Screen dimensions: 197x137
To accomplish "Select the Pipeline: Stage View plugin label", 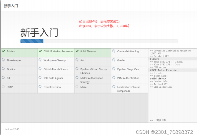I will 128,69.
